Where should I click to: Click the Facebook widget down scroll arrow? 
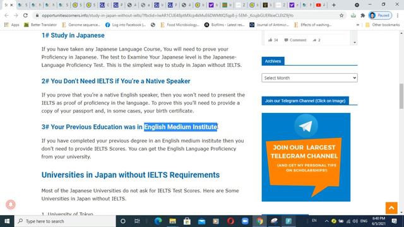[355, 42]
